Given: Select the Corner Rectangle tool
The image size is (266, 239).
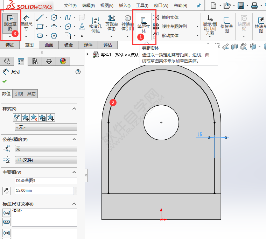Looking at the screenshot, I should pos(40,27).
